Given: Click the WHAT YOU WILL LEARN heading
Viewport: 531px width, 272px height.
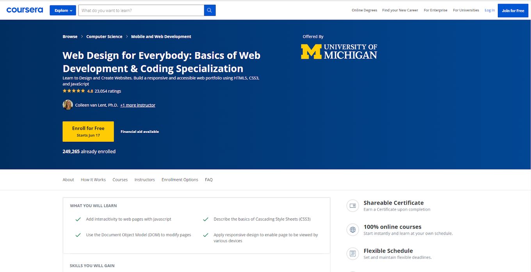Looking at the screenshot, I should (x=93, y=206).
